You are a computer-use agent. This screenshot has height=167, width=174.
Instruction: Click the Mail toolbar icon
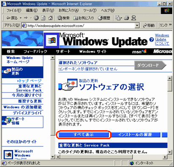[118, 18]
